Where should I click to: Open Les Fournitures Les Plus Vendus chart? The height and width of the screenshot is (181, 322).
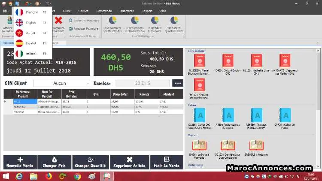tap(112, 24)
